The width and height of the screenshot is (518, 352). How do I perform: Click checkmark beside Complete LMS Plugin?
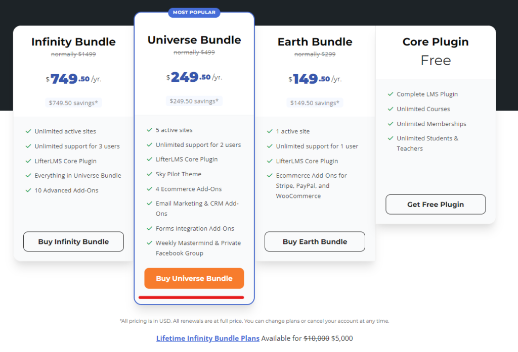391,94
